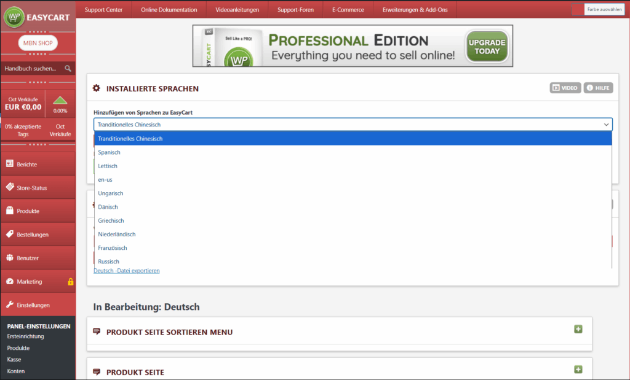
Task: Click the Berichte icon in sidebar
Action: 10,165
